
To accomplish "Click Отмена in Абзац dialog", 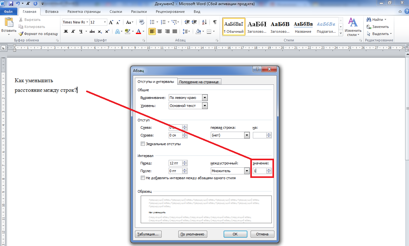I will click(262, 234).
